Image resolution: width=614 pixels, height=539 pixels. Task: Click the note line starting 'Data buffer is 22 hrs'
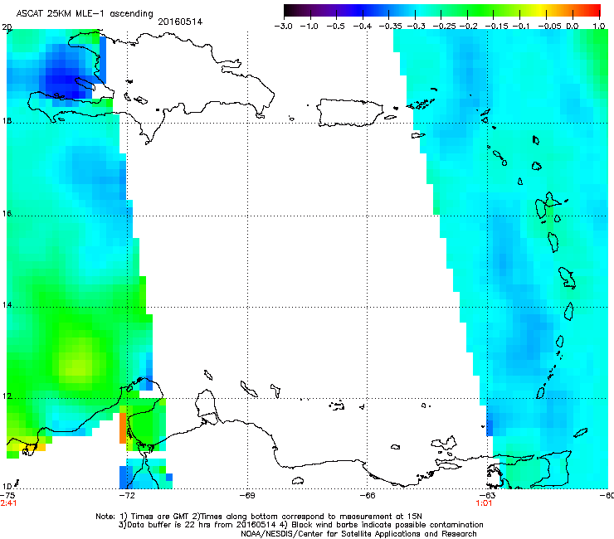300,525
